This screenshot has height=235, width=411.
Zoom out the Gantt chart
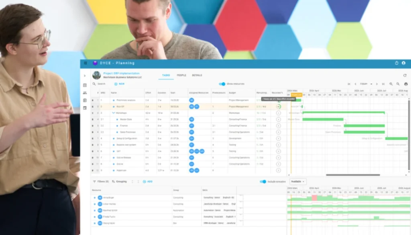398,84
